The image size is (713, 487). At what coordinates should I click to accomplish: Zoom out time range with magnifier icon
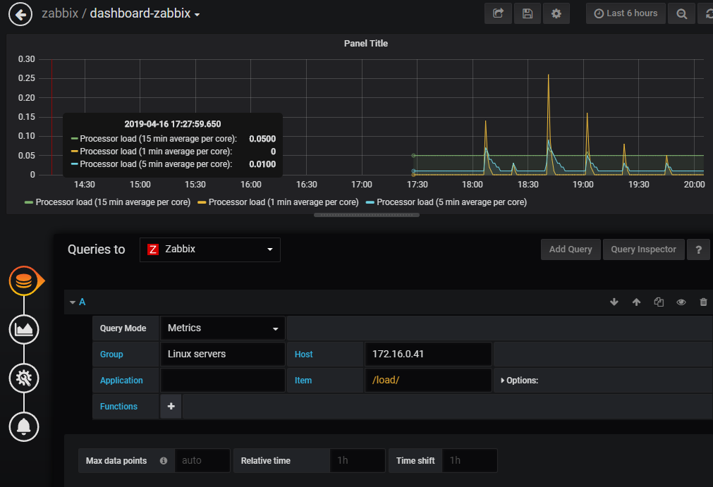[681, 13]
